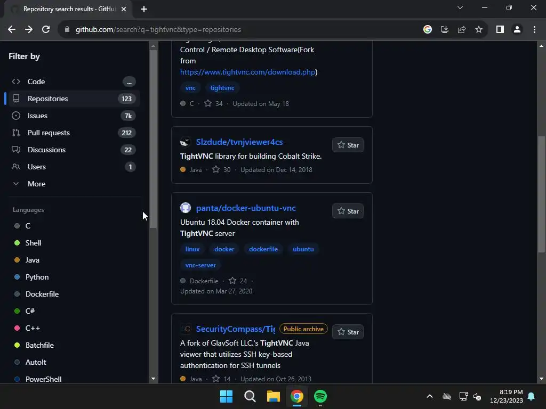The image size is (546, 409).
Task: View stargazers count 24 for docker-ubuntu-vnc
Action: [238, 281]
